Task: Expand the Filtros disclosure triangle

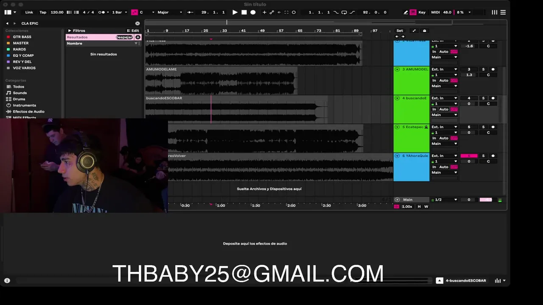Action: 70,30
